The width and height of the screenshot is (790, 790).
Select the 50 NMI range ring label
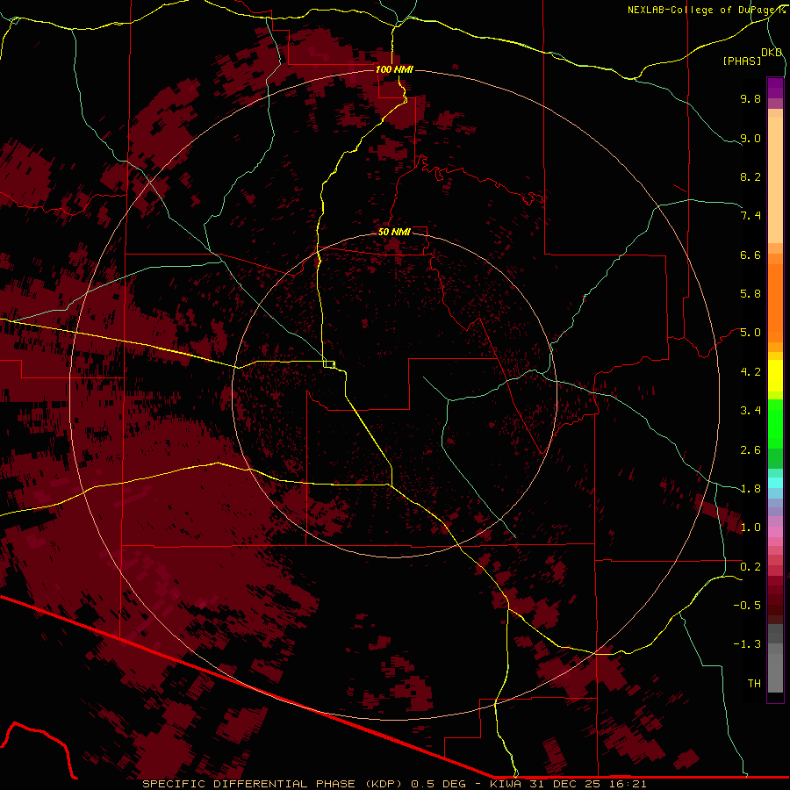(394, 232)
